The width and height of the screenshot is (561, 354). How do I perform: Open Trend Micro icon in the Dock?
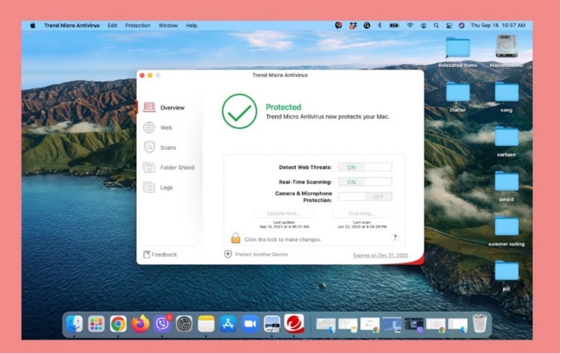294,324
